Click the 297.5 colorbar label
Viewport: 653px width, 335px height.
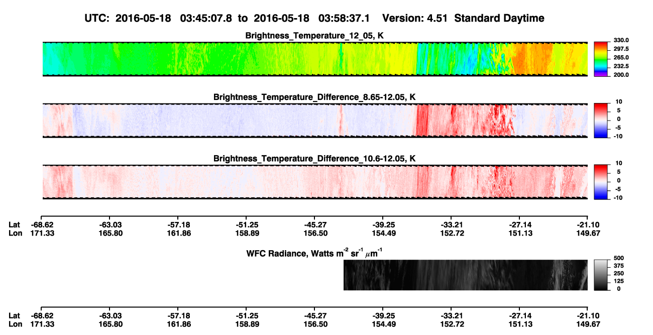tap(621, 49)
